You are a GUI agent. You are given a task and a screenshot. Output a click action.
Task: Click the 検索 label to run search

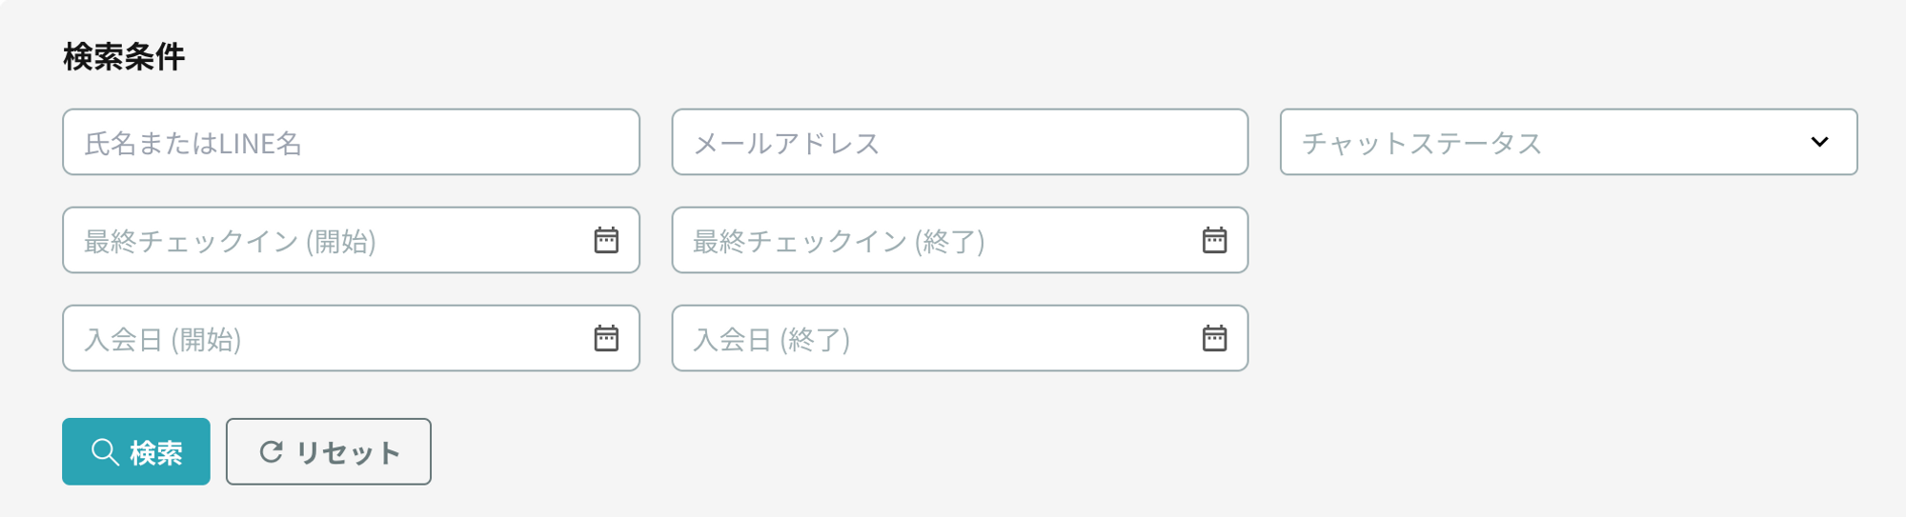pyautogui.click(x=156, y=452)
